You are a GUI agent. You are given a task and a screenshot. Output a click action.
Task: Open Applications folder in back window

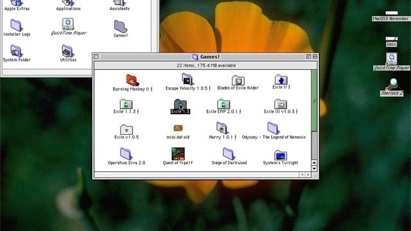(68, 3)
